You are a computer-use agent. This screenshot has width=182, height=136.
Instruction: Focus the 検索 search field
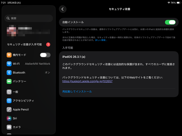(x=28, y=18)
